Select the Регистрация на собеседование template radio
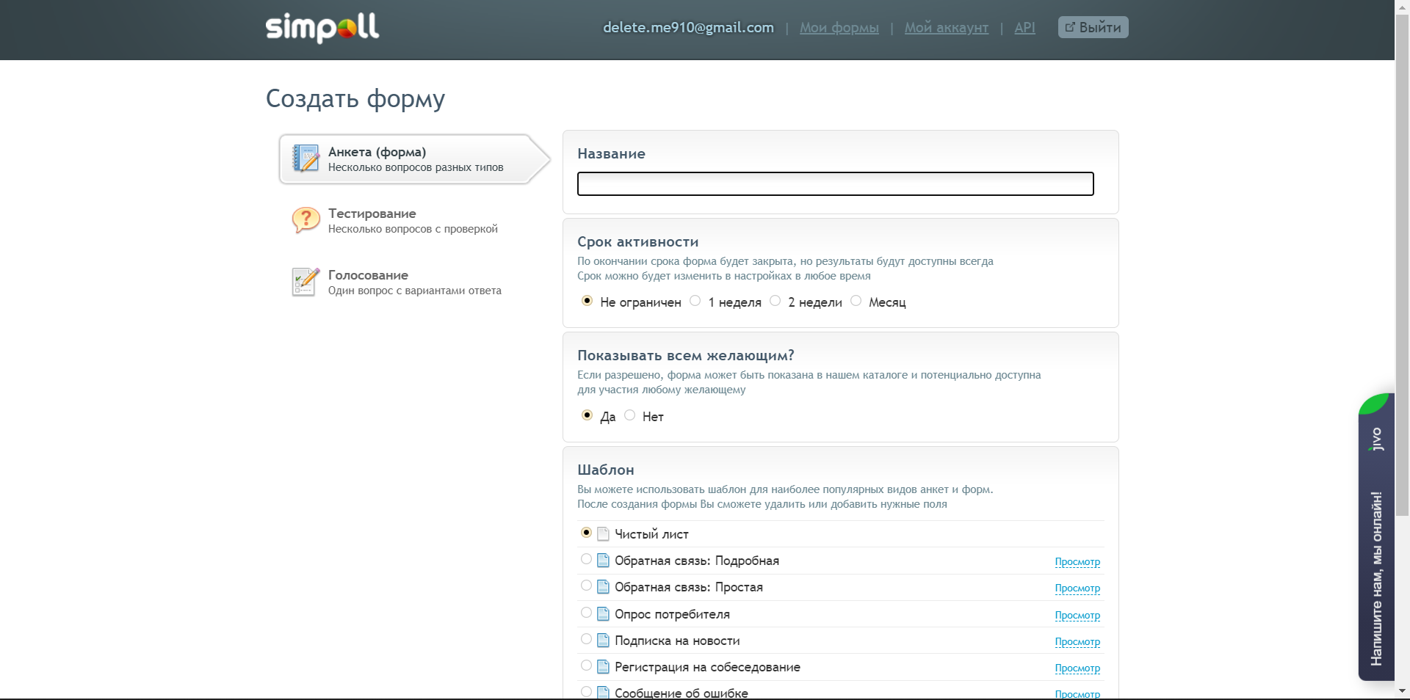Image resolution: width=1410 pixels, height=700 pixels. (x=586, y=666)
